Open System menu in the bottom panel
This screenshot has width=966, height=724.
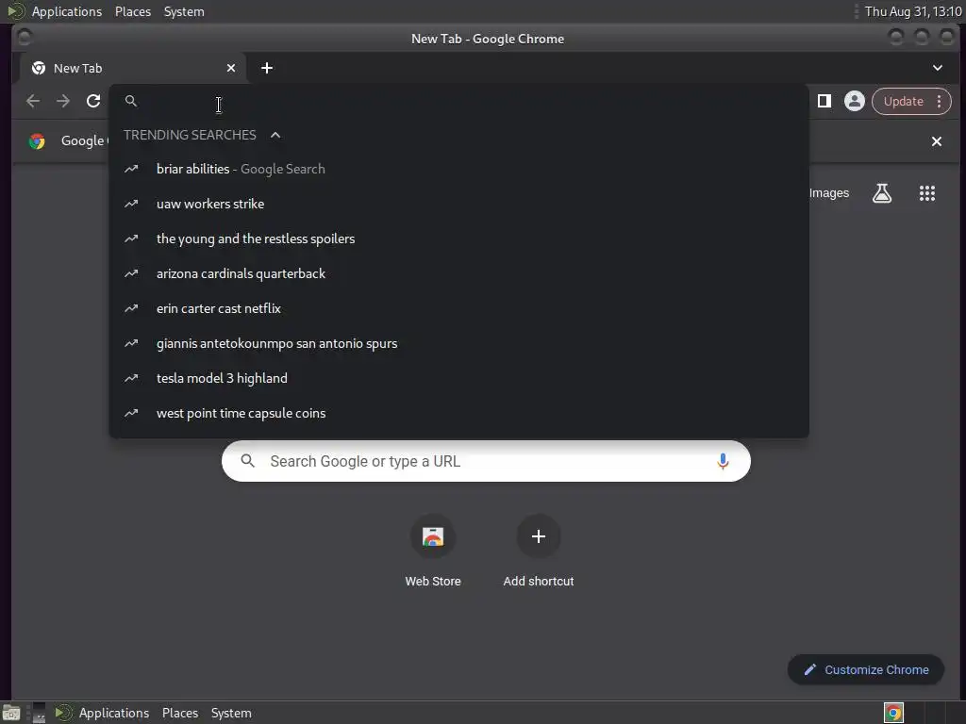231,713
